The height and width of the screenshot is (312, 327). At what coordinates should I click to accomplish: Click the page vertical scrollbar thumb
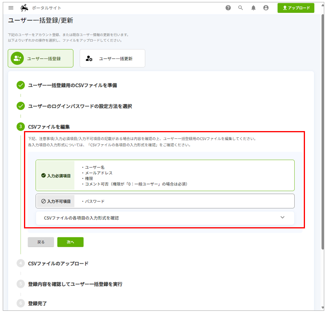[x=323, y=131]
